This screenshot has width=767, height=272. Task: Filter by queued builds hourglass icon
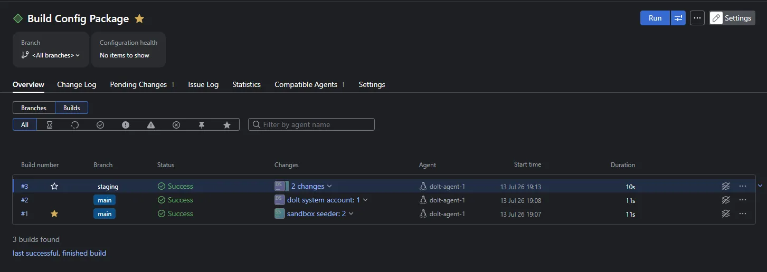50,125
